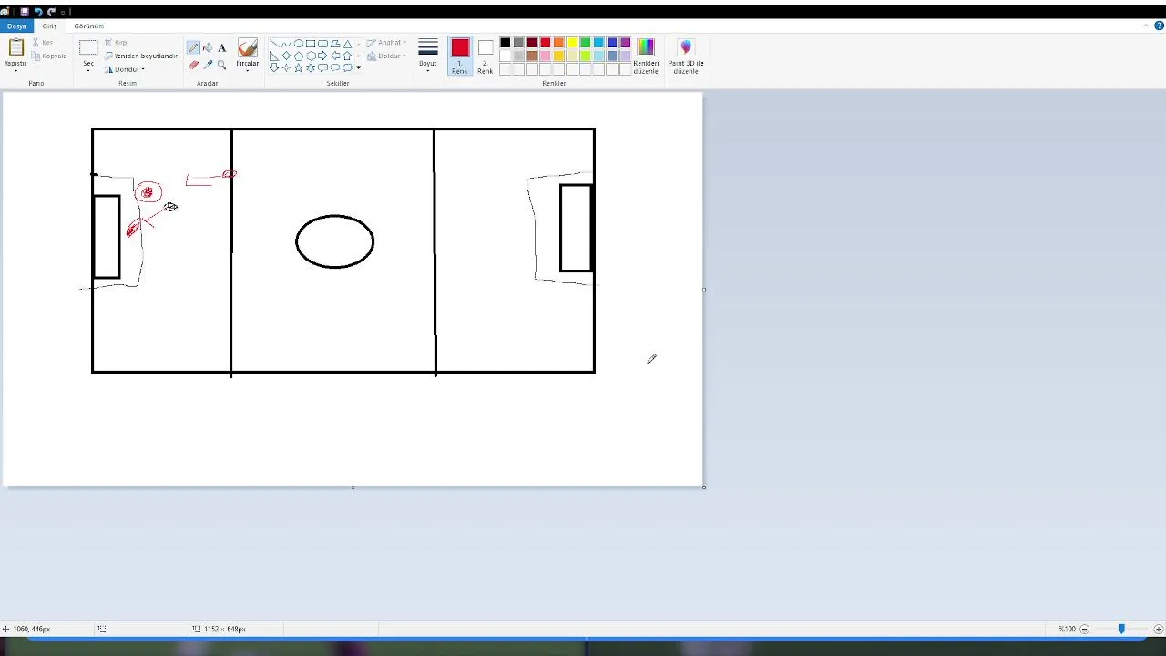Viewport: 1166px width, 656px height.
Task: Click the Seç rectangular selection icon
Action: (88, 47)
